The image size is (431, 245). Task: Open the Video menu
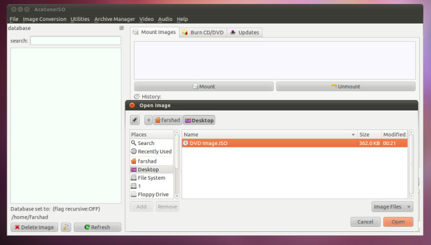point(146,19)
